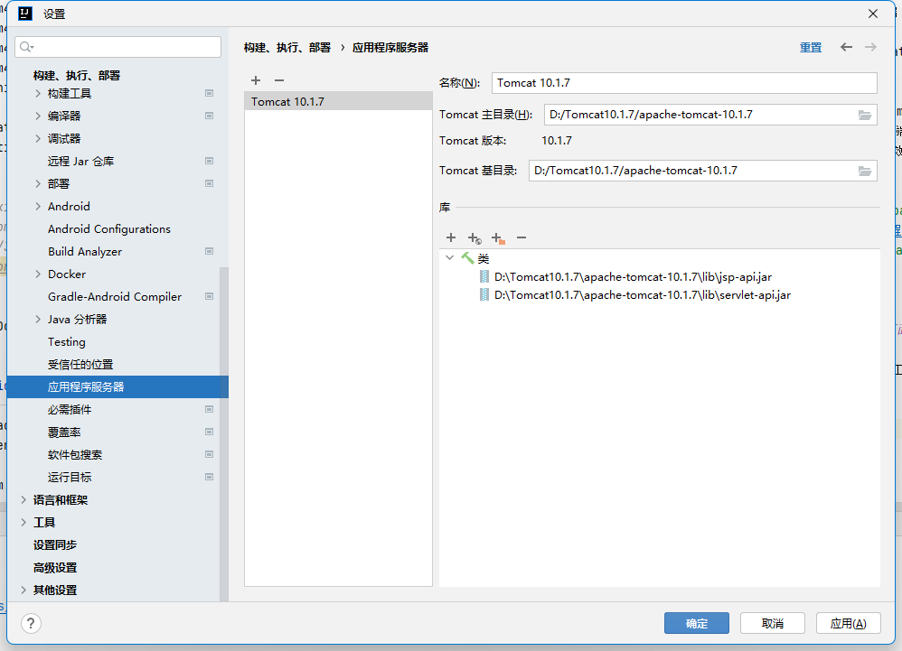
Task: Close the 设置 dialog
Action: [x=873, y=14]
